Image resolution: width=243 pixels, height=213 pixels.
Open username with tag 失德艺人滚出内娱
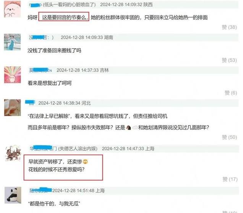(x=63, y=149)
